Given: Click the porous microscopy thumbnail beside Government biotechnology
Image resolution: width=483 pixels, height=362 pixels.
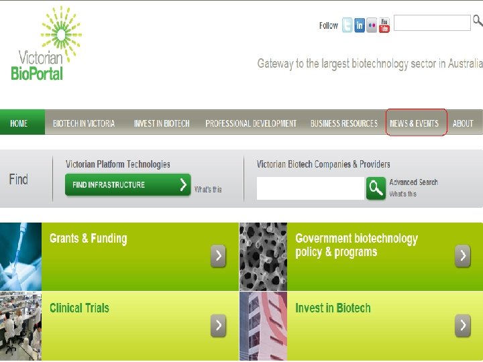Looking at the screenshot, I should click(263, 257).
